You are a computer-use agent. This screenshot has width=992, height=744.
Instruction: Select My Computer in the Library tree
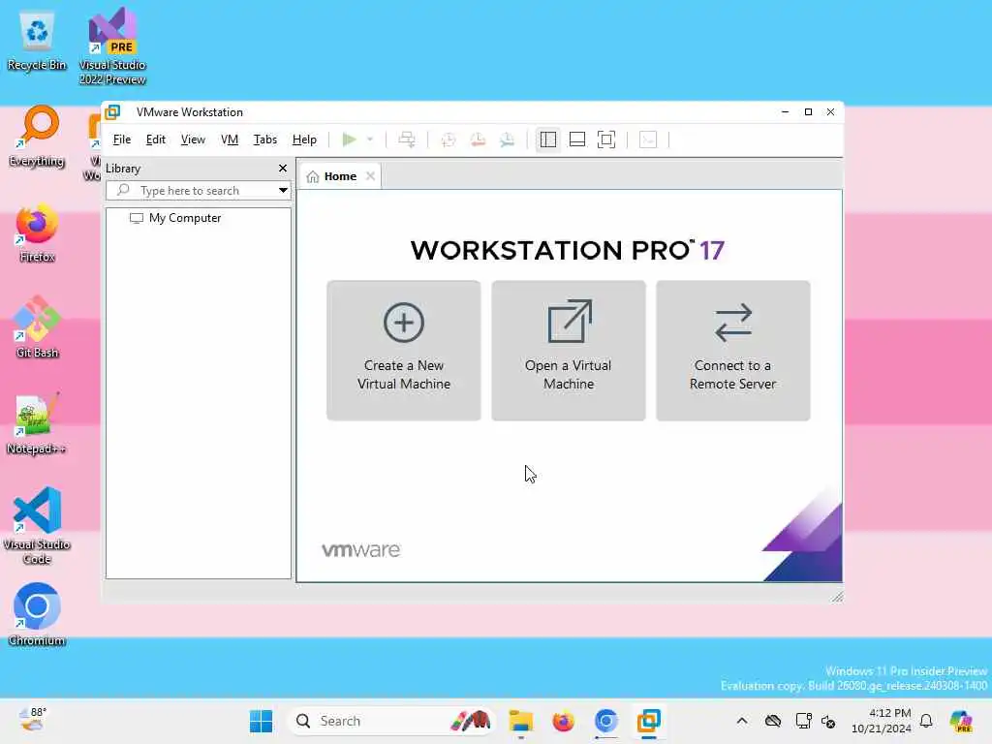click(185, 218)
